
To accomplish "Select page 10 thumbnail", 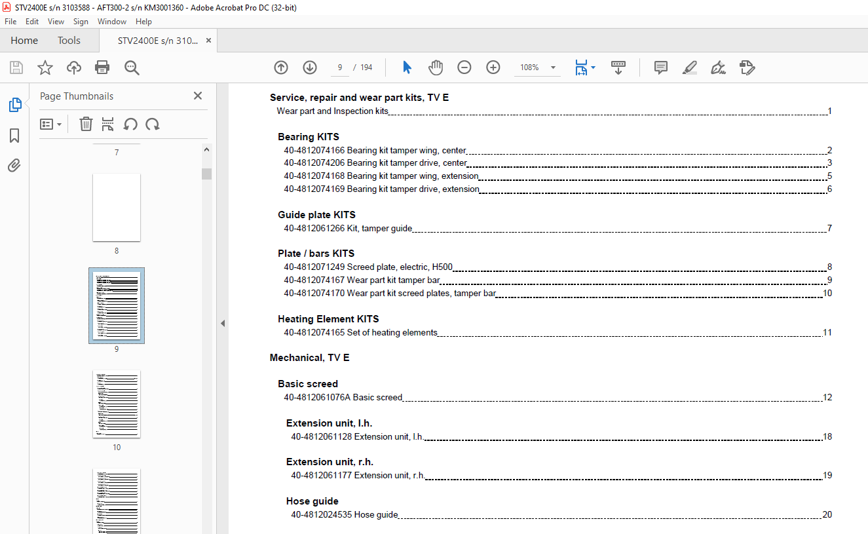I will click(117, 404).
